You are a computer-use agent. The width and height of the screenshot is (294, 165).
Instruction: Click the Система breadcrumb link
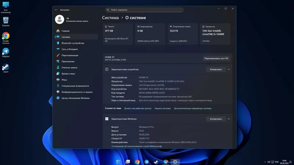pos(110,18)
